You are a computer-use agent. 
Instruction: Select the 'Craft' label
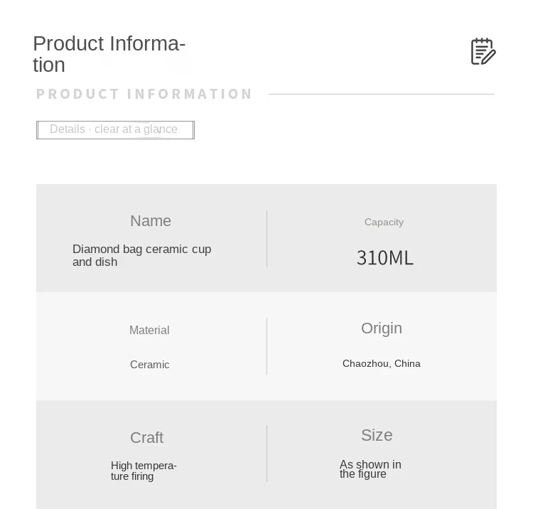pyautogui.click(x=147, y=438)
